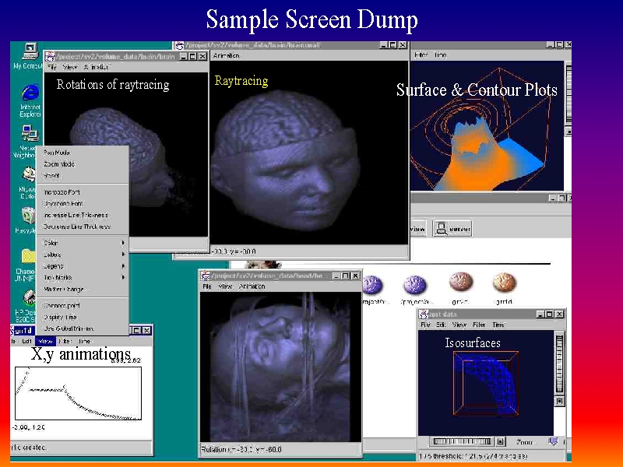The height and width of the screenshot is (467, 623).
Task: Select Decrease Font in the View menu
Action: pos(83,204)
